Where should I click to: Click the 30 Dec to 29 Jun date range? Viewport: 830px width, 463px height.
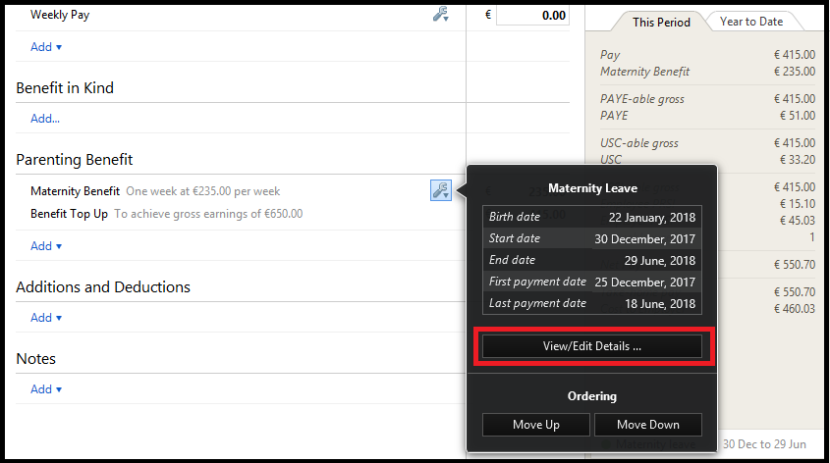click(x=764, y=444)
